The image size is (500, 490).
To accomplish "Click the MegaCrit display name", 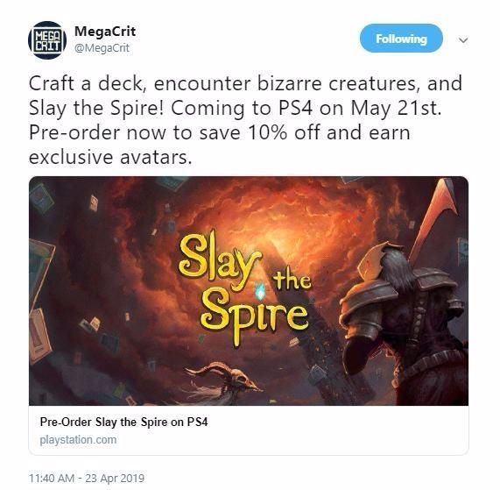I will 105,32.
